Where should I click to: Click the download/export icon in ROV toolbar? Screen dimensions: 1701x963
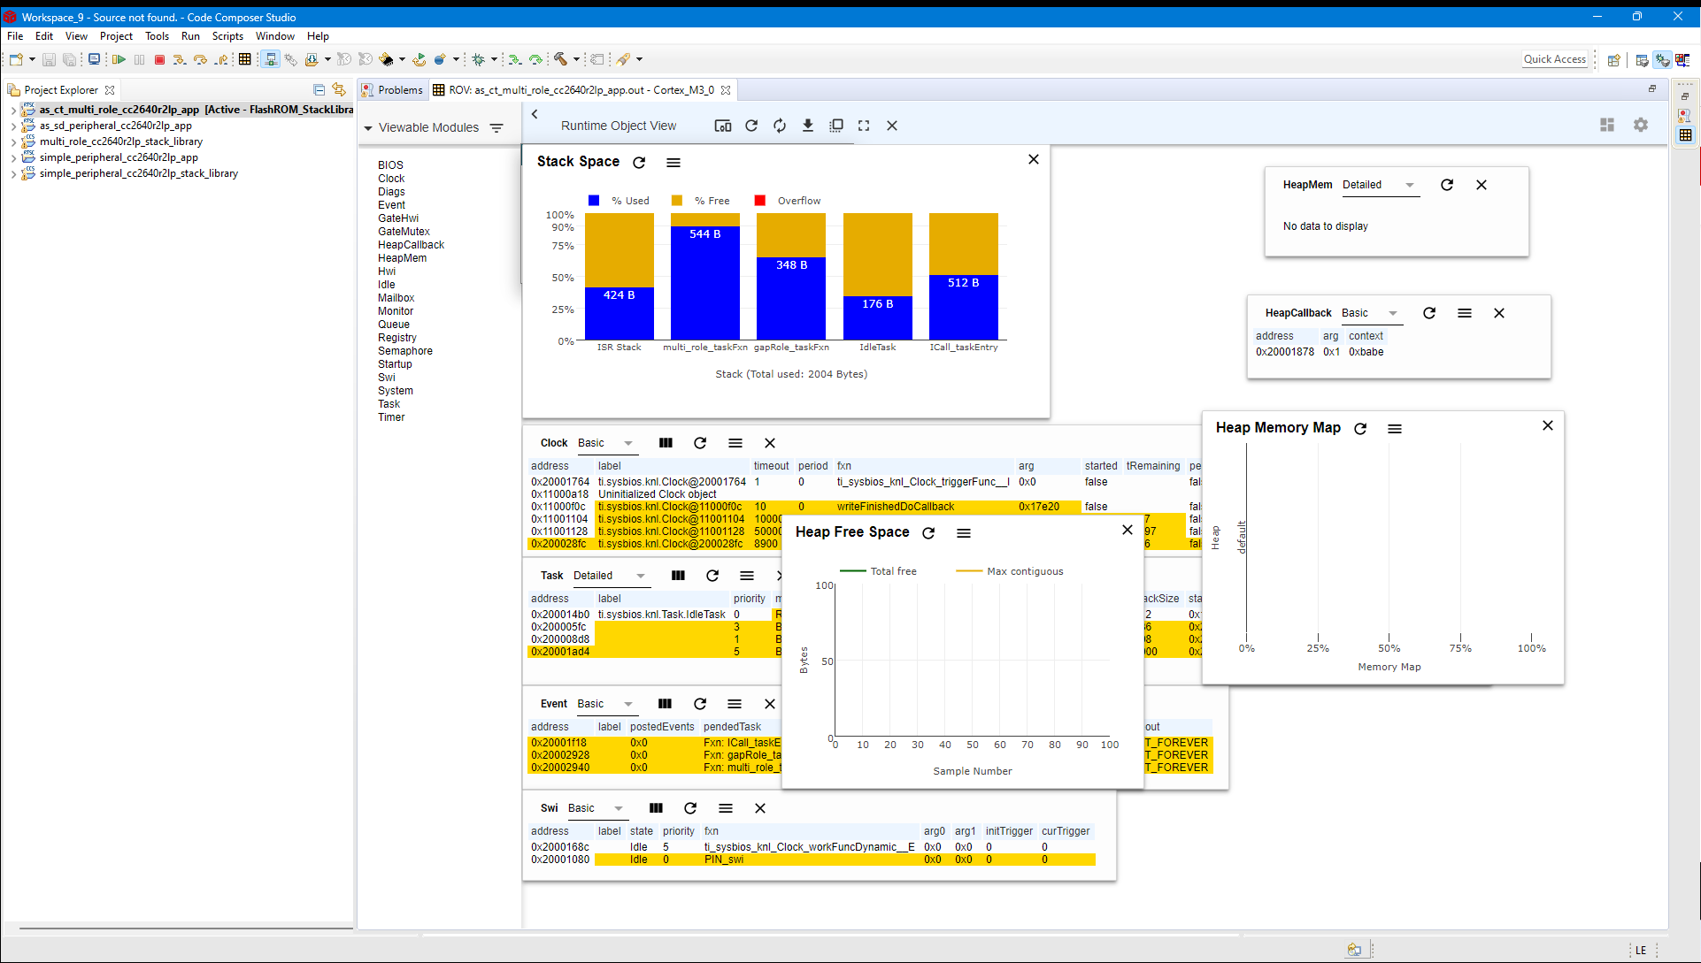tap(808, 126)
